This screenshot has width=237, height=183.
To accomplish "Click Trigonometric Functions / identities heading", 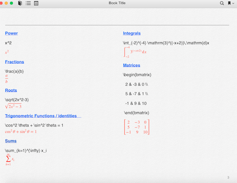I will pos(41,116).
